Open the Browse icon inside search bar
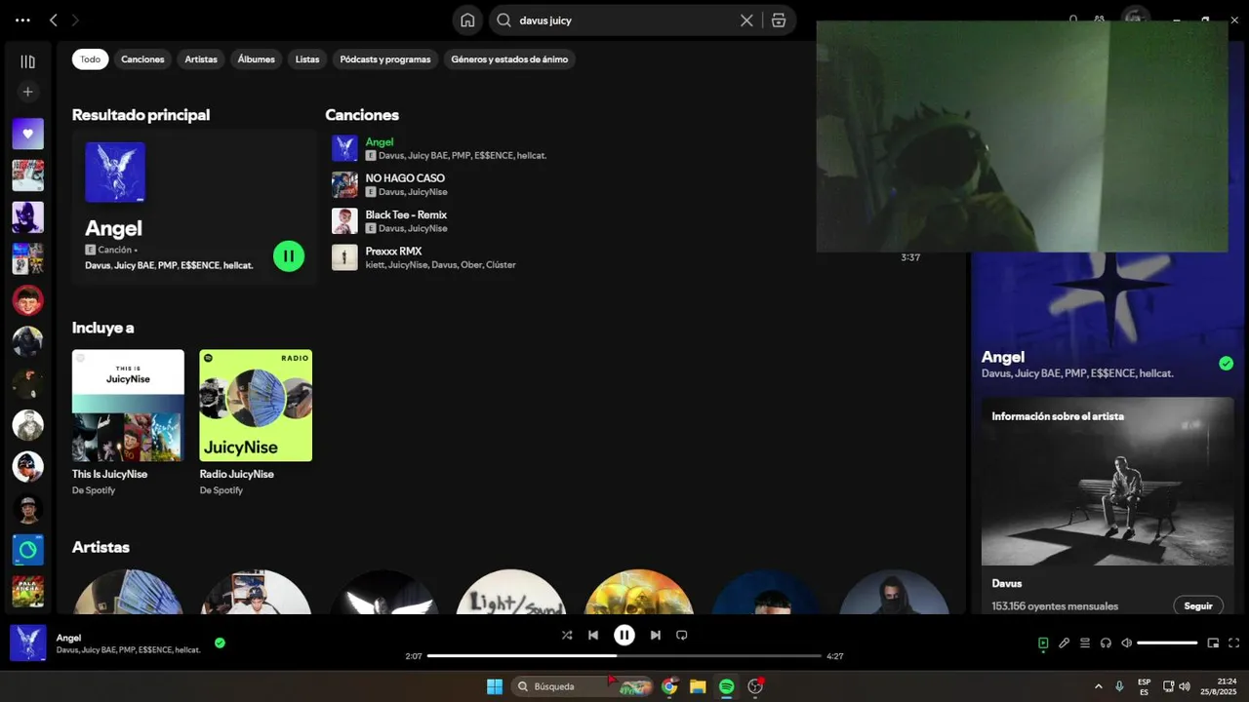The image size is (1249, 702). (779, 20)
